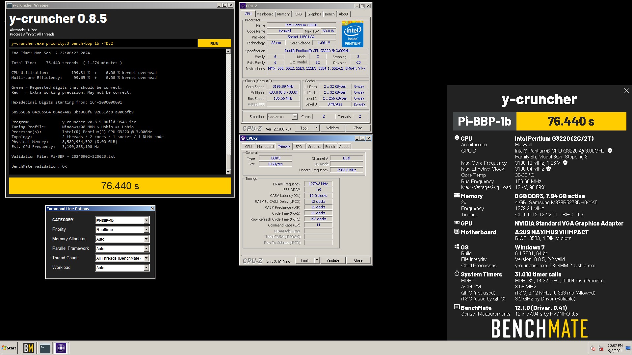This screenshot has width=632, height=355.
Task: Click the lower CPU-Z window title icon
Action: pyautogui.click(x=243, y=138)
